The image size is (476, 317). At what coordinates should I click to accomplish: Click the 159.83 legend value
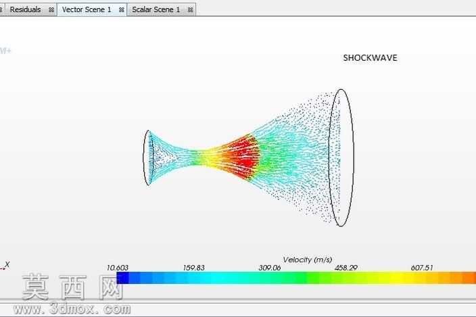tap(193, 268)
